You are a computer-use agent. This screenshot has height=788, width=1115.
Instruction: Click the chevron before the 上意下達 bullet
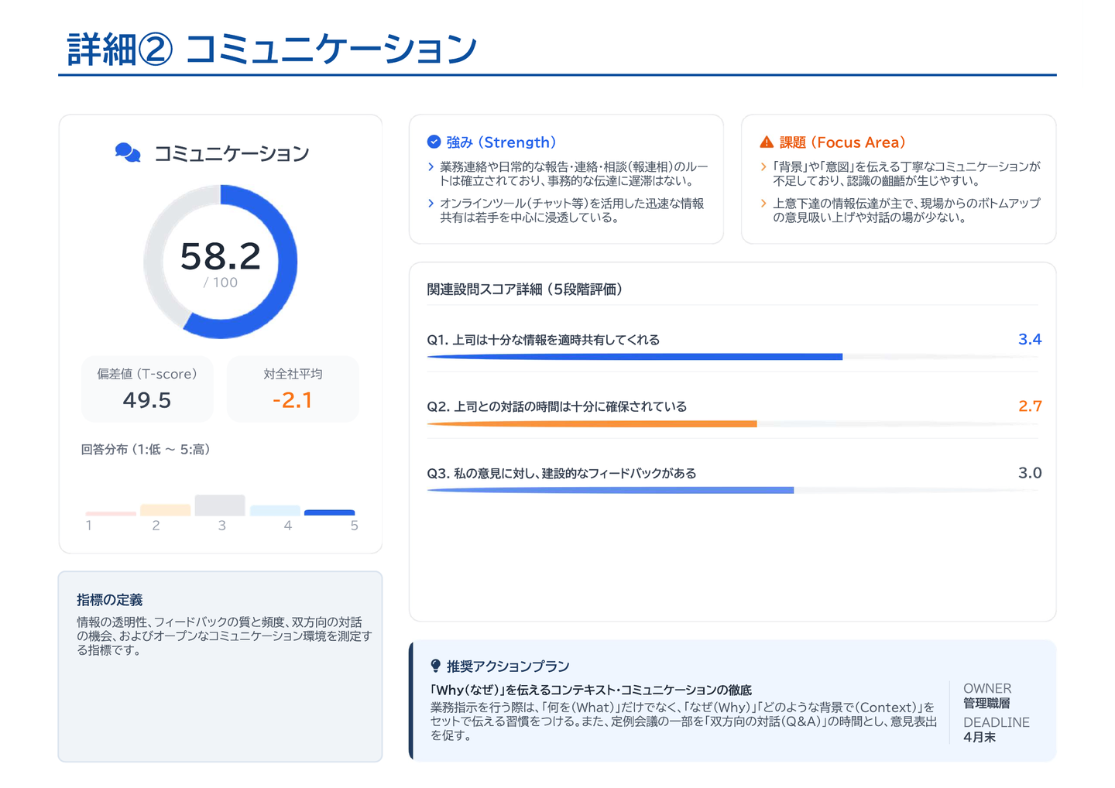(763, 204)
